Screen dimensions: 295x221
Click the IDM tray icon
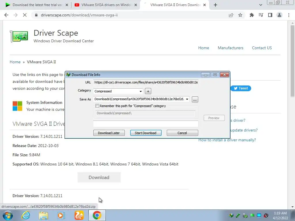(x=231, y=215)
